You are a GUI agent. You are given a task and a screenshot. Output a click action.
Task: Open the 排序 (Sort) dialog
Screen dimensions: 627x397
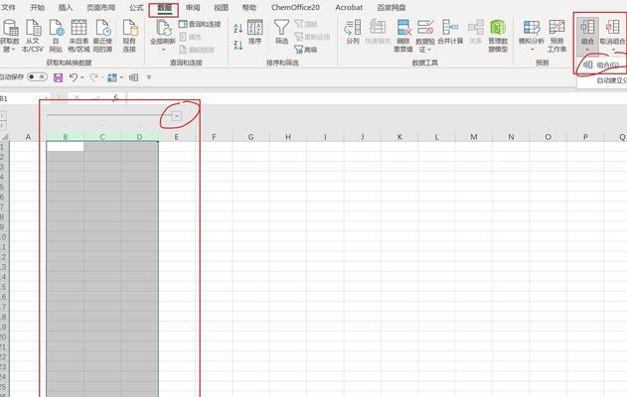tap(255, 32)
